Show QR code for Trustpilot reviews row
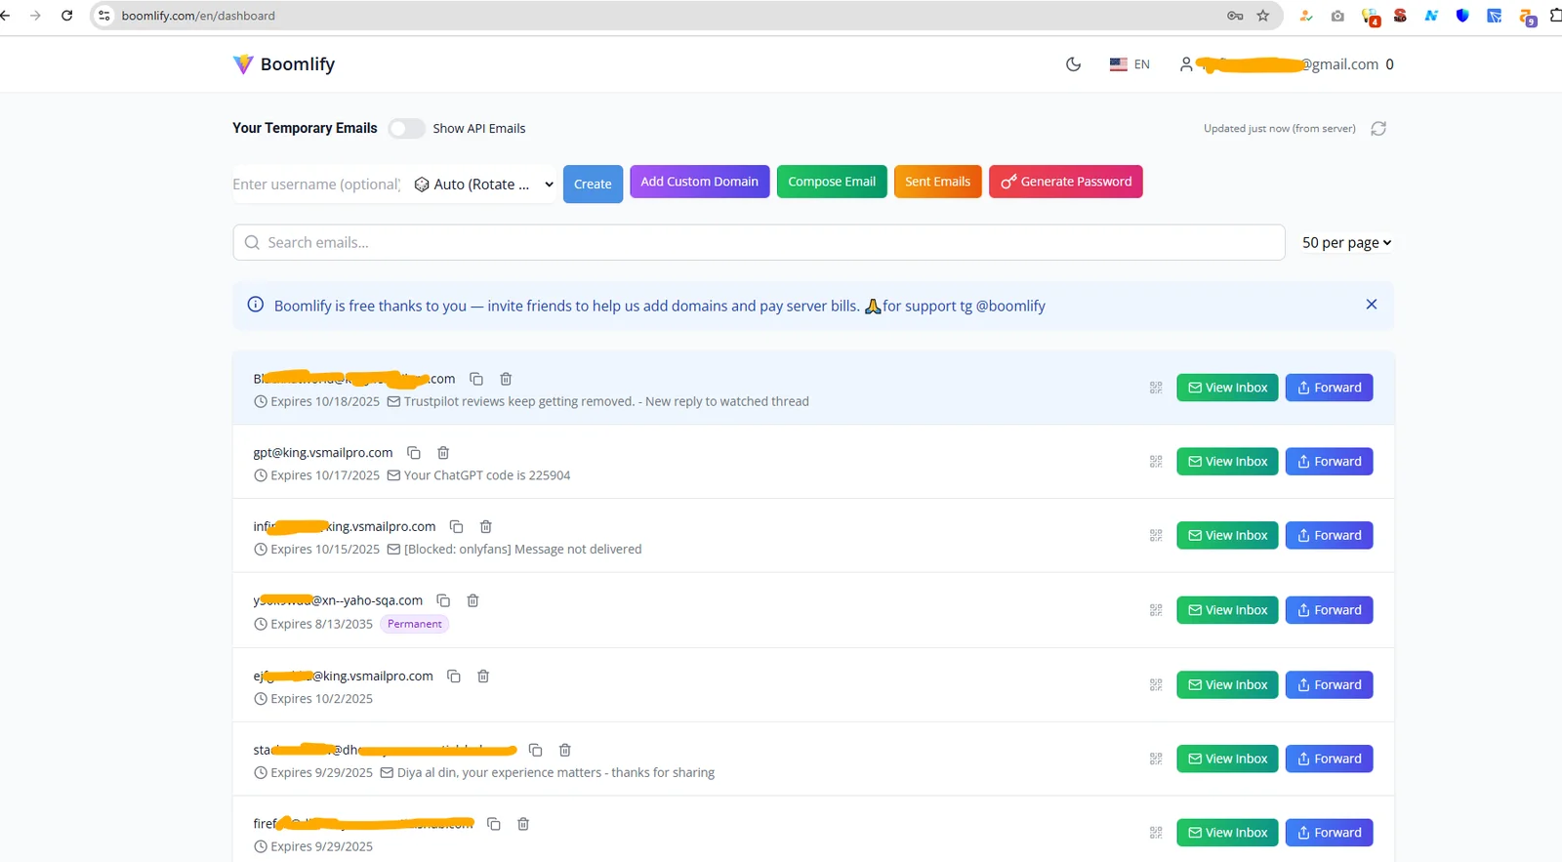This screenshot has width=1562, height=862. (1156, 388)
